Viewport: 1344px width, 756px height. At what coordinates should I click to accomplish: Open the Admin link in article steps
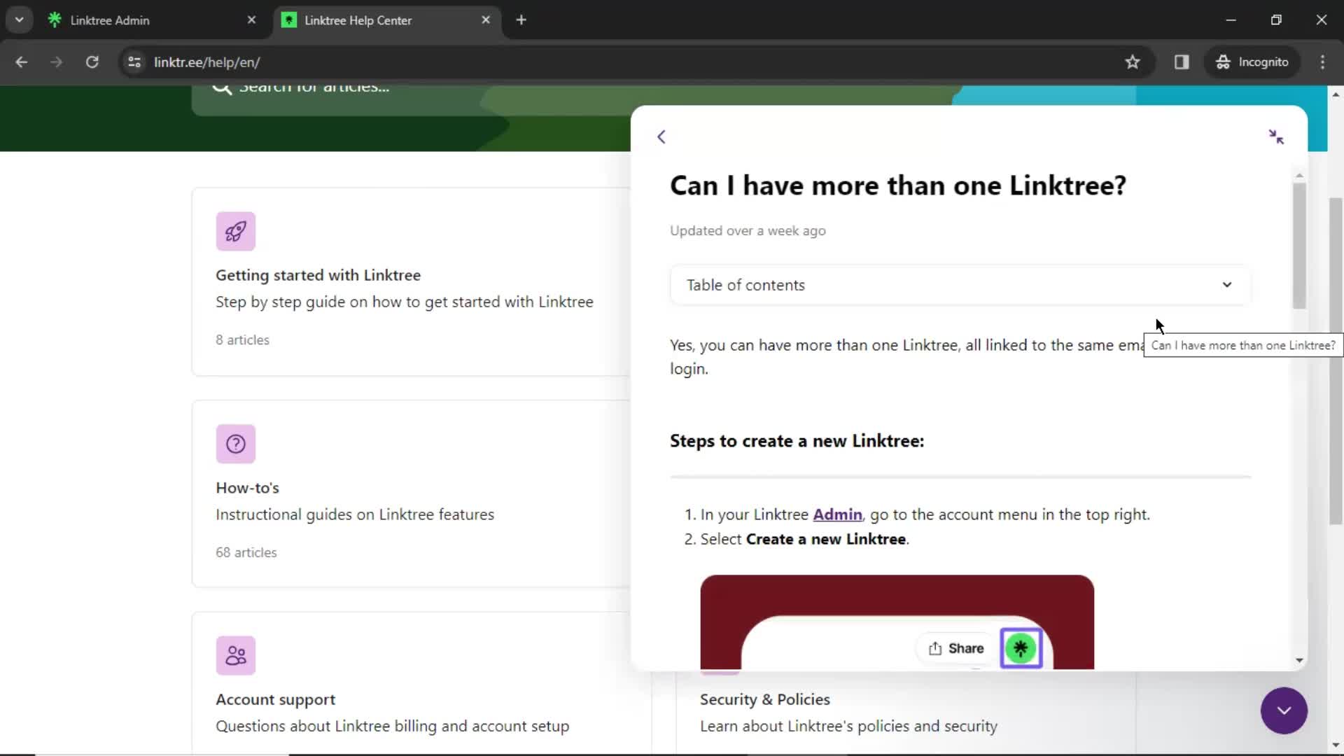click(x=837, y=514)
